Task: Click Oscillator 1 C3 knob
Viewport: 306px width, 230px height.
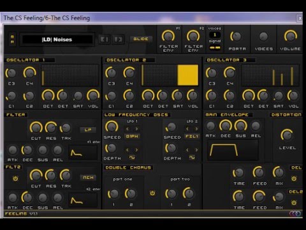Action: click(11, 73)
